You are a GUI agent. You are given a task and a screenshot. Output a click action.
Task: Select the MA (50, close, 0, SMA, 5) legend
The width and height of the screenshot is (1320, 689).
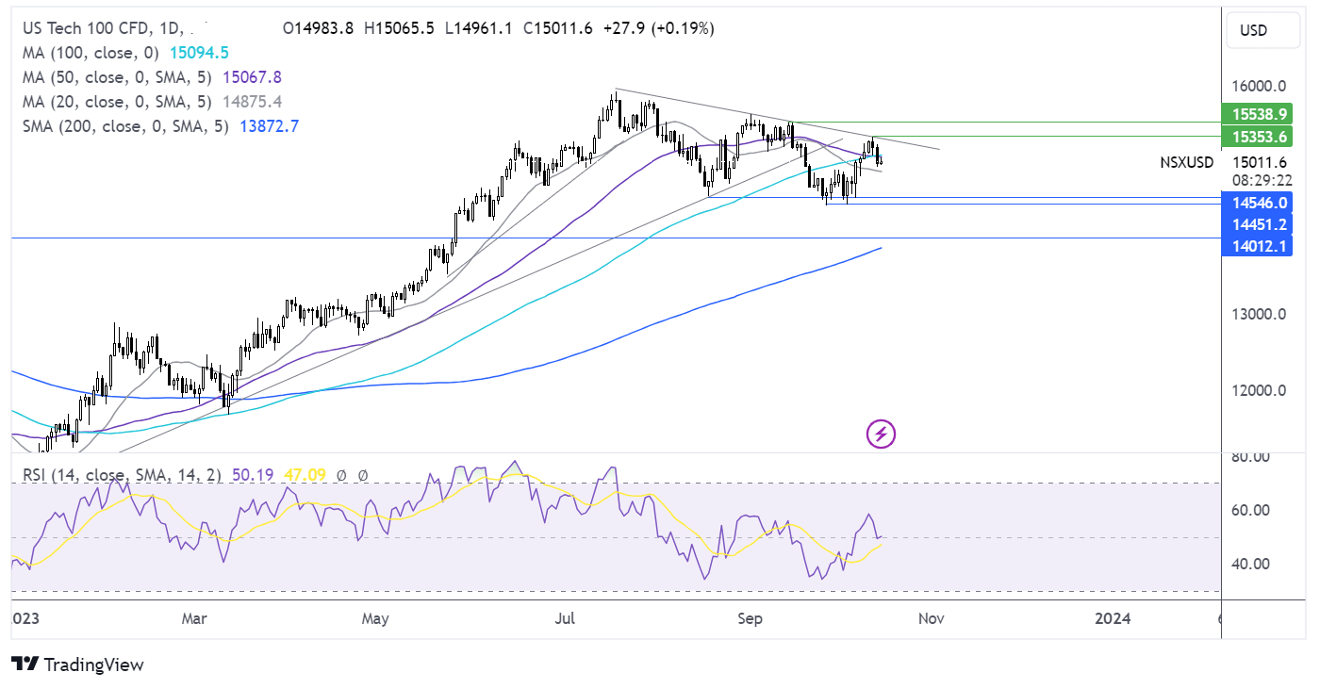click(119, 77)
